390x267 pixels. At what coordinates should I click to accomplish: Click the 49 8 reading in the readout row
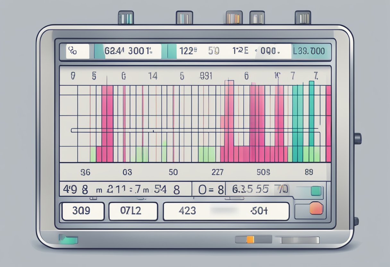coord(75,189)
